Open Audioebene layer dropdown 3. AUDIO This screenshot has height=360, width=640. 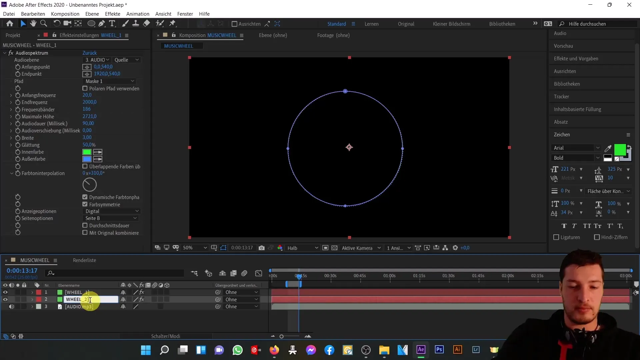97,60
